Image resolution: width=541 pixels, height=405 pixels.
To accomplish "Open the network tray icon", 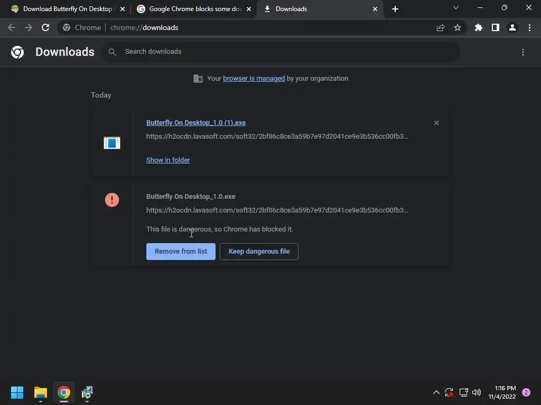I will coord(463,392).
